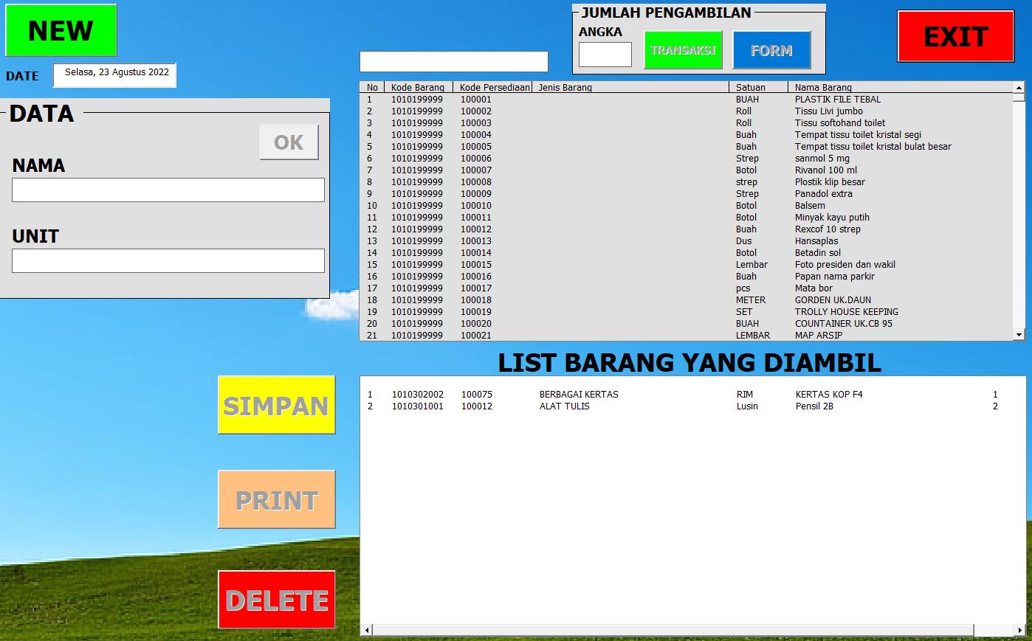Select the Rexcof 10 strep row
Screen dimensions: 1032x641
[687, 229]
